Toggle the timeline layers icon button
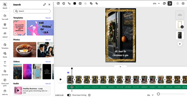The height and width of the screenshot is (97, 187). (x=170, y=4)
